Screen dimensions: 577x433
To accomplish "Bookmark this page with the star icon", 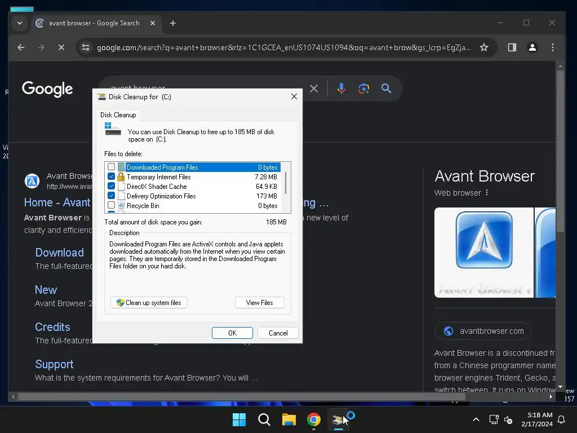I will click(484, 47).
